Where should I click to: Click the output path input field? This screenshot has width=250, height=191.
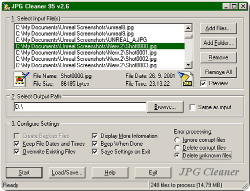point(80,107)
